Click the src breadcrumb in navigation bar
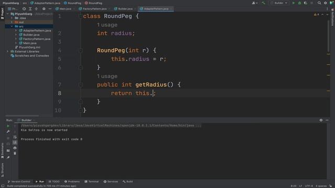Screen dimensions: 335x188 (x=25, y=3)
